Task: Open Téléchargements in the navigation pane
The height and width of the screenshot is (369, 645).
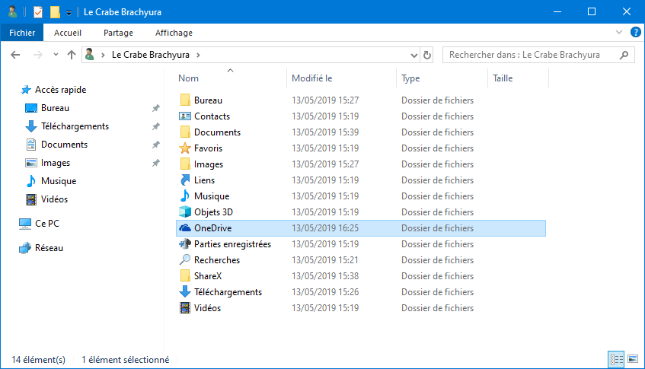Action: (75, 126)
